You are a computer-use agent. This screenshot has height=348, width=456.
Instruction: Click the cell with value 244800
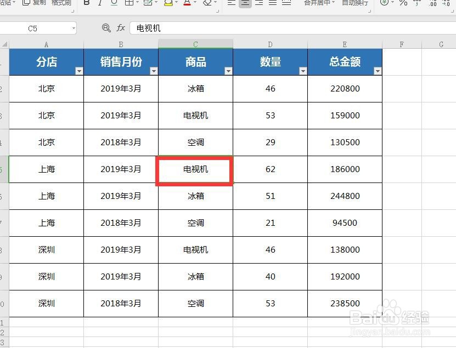click(345, 196)
